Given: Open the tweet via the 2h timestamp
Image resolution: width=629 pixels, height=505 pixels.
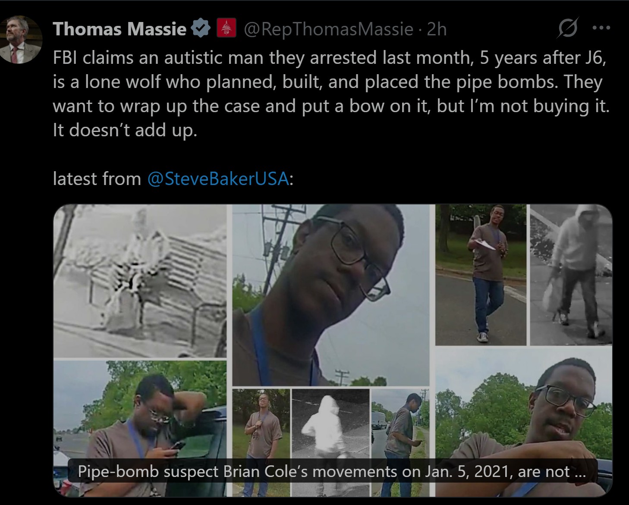Looking at the screenshot, I should [x=436, y=29].
